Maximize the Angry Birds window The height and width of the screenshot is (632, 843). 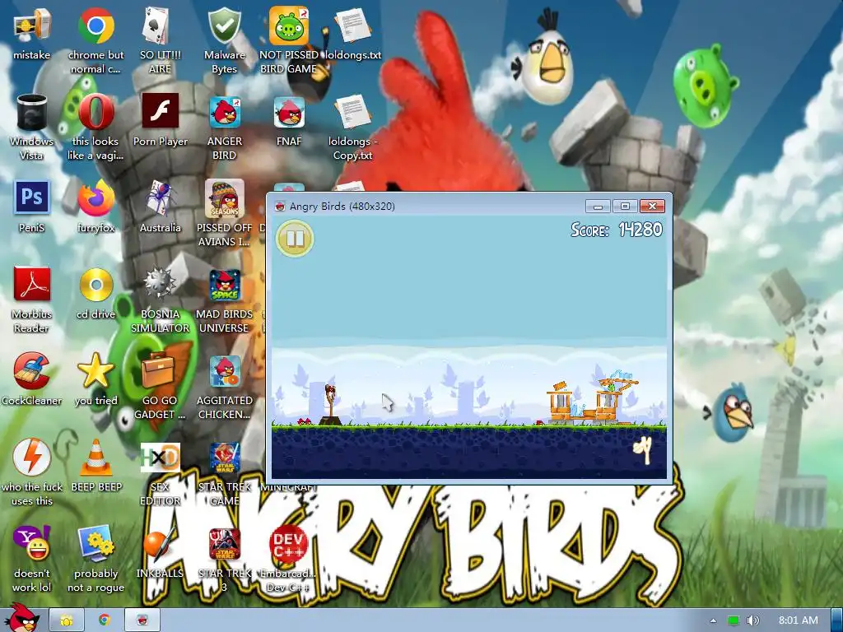pyautogui.click(x=625, y=207)
